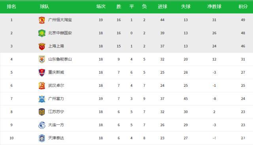Click the Beijing Guoan green crest
The width and height of the screenshot is (253, 145).
click(42, 33)
